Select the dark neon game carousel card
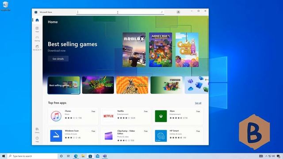The height and width of the screenshot is (159, 283). pos(98,85)
